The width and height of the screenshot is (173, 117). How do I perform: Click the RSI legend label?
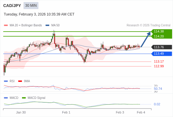click(12, 81)
